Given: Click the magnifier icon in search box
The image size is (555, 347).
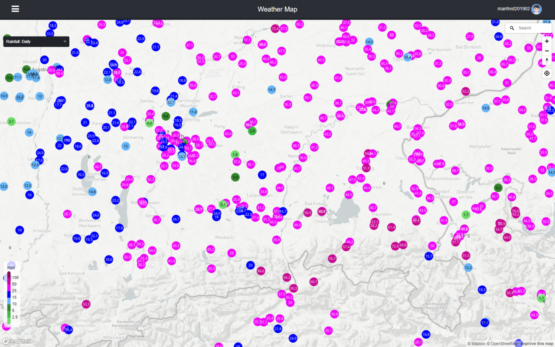Looking at the screenshot, I should tap(512, 28).
